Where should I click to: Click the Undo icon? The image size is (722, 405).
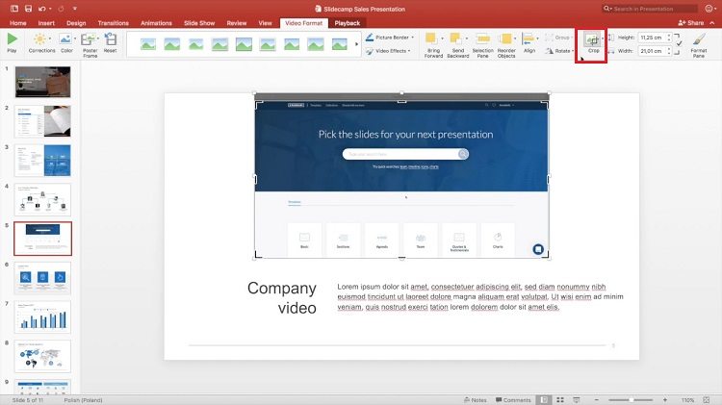(42, 9)
